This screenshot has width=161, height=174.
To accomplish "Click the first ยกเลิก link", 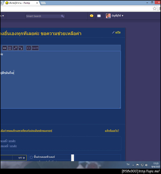I will (12, 141).
